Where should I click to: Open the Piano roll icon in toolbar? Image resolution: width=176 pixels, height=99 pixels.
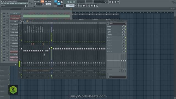pyautogui.click(x=84, y=5)
